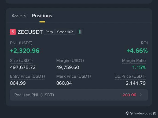
Task: Switch to the Assets tab
Action: pos(19,16)
